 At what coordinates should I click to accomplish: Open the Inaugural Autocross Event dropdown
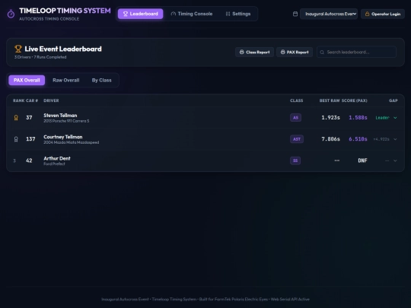[329, 14]
